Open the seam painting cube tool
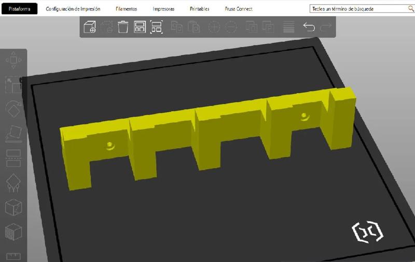Screen dimensions: 415x262 [x=13, y=207]
